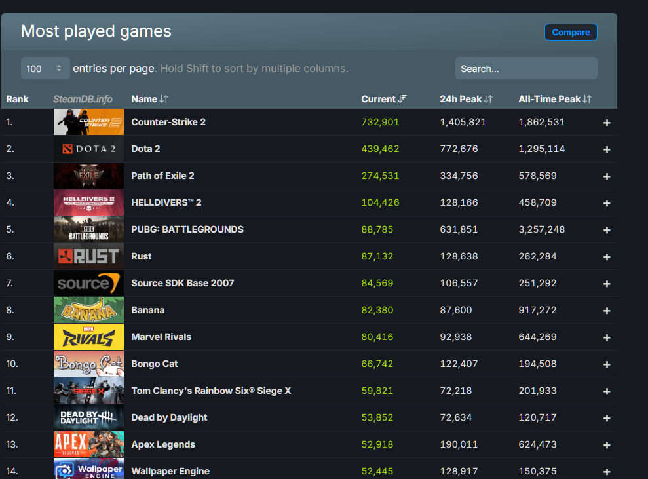This screenshot has width=648, height=479.
Task: Click plus icon for Path of Exile 2
Action: point(607,176)
